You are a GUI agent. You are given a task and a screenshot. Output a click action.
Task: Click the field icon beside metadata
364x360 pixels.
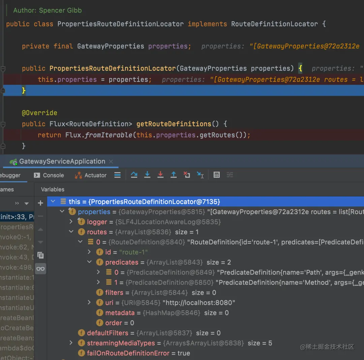99,313
